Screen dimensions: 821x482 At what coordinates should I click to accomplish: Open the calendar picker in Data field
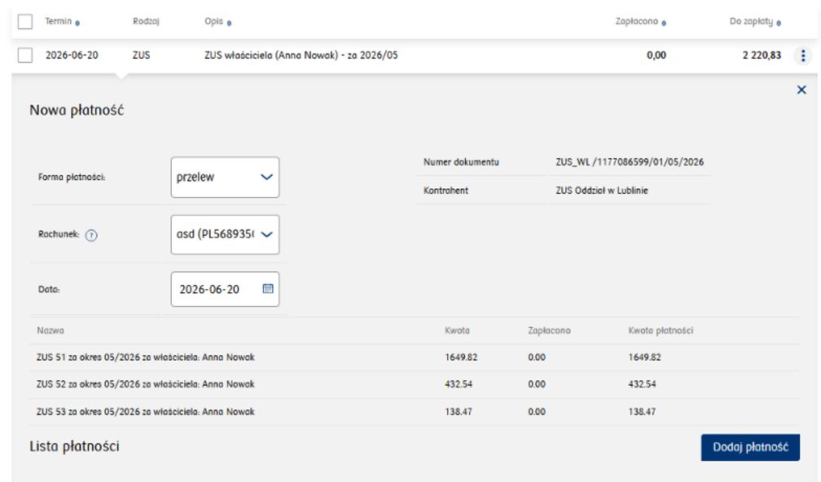267,288
